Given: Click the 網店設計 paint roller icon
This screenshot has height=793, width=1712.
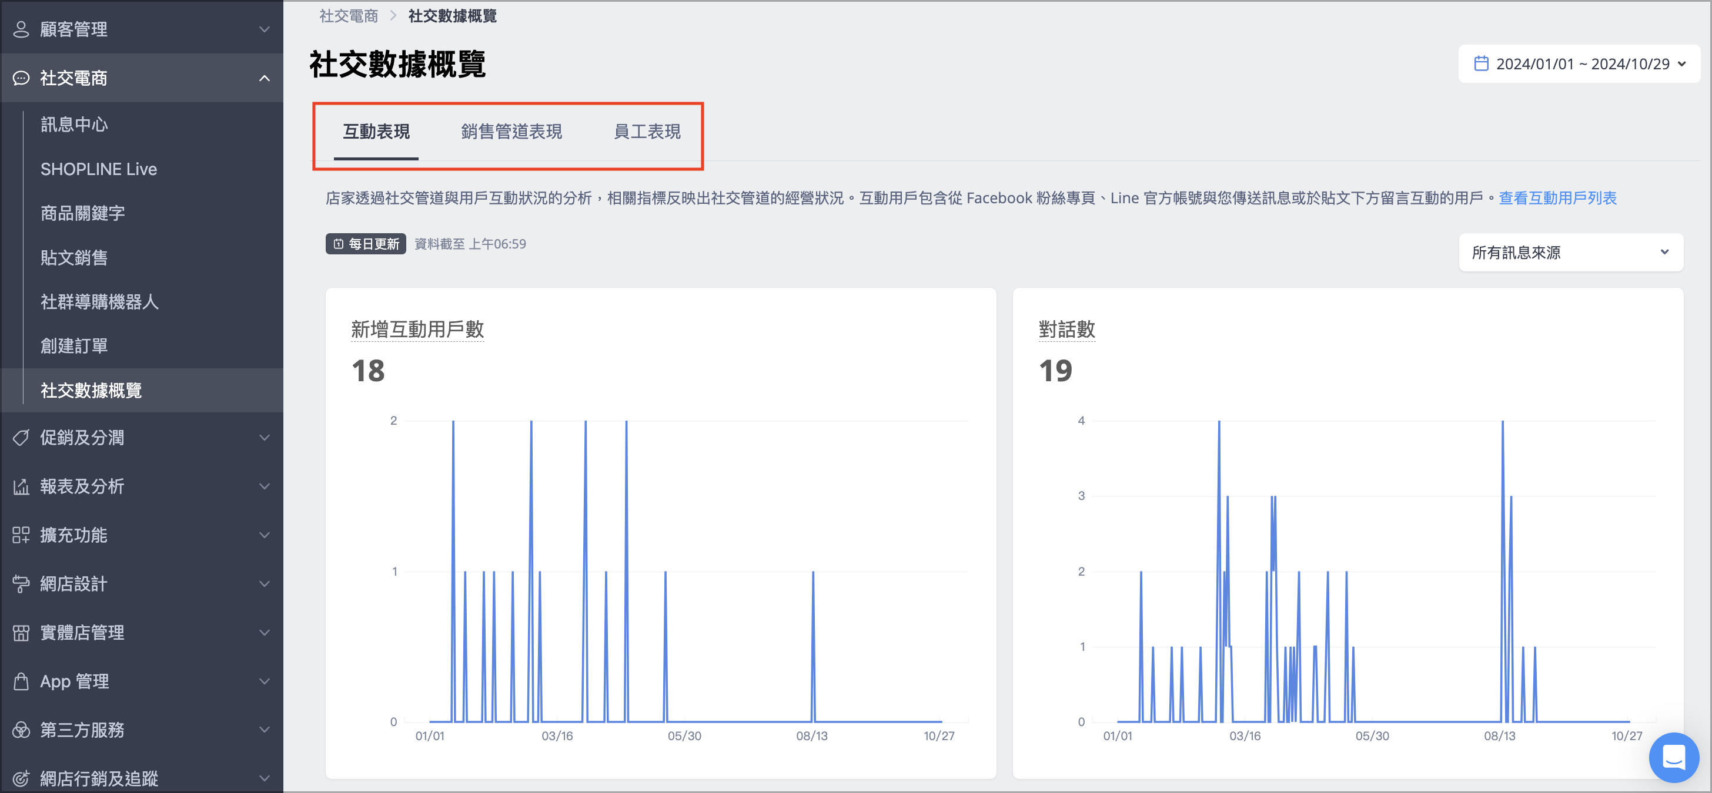Looking at the screenshot, I should pos(21,584).
